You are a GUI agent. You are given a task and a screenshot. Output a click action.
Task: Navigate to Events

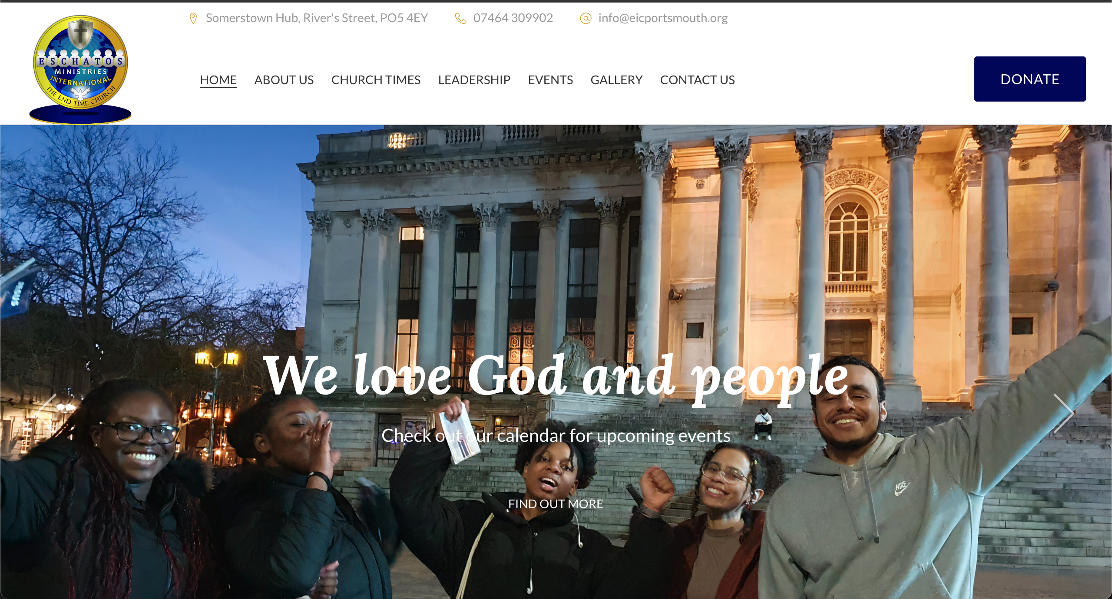click(x=550, y=80)
